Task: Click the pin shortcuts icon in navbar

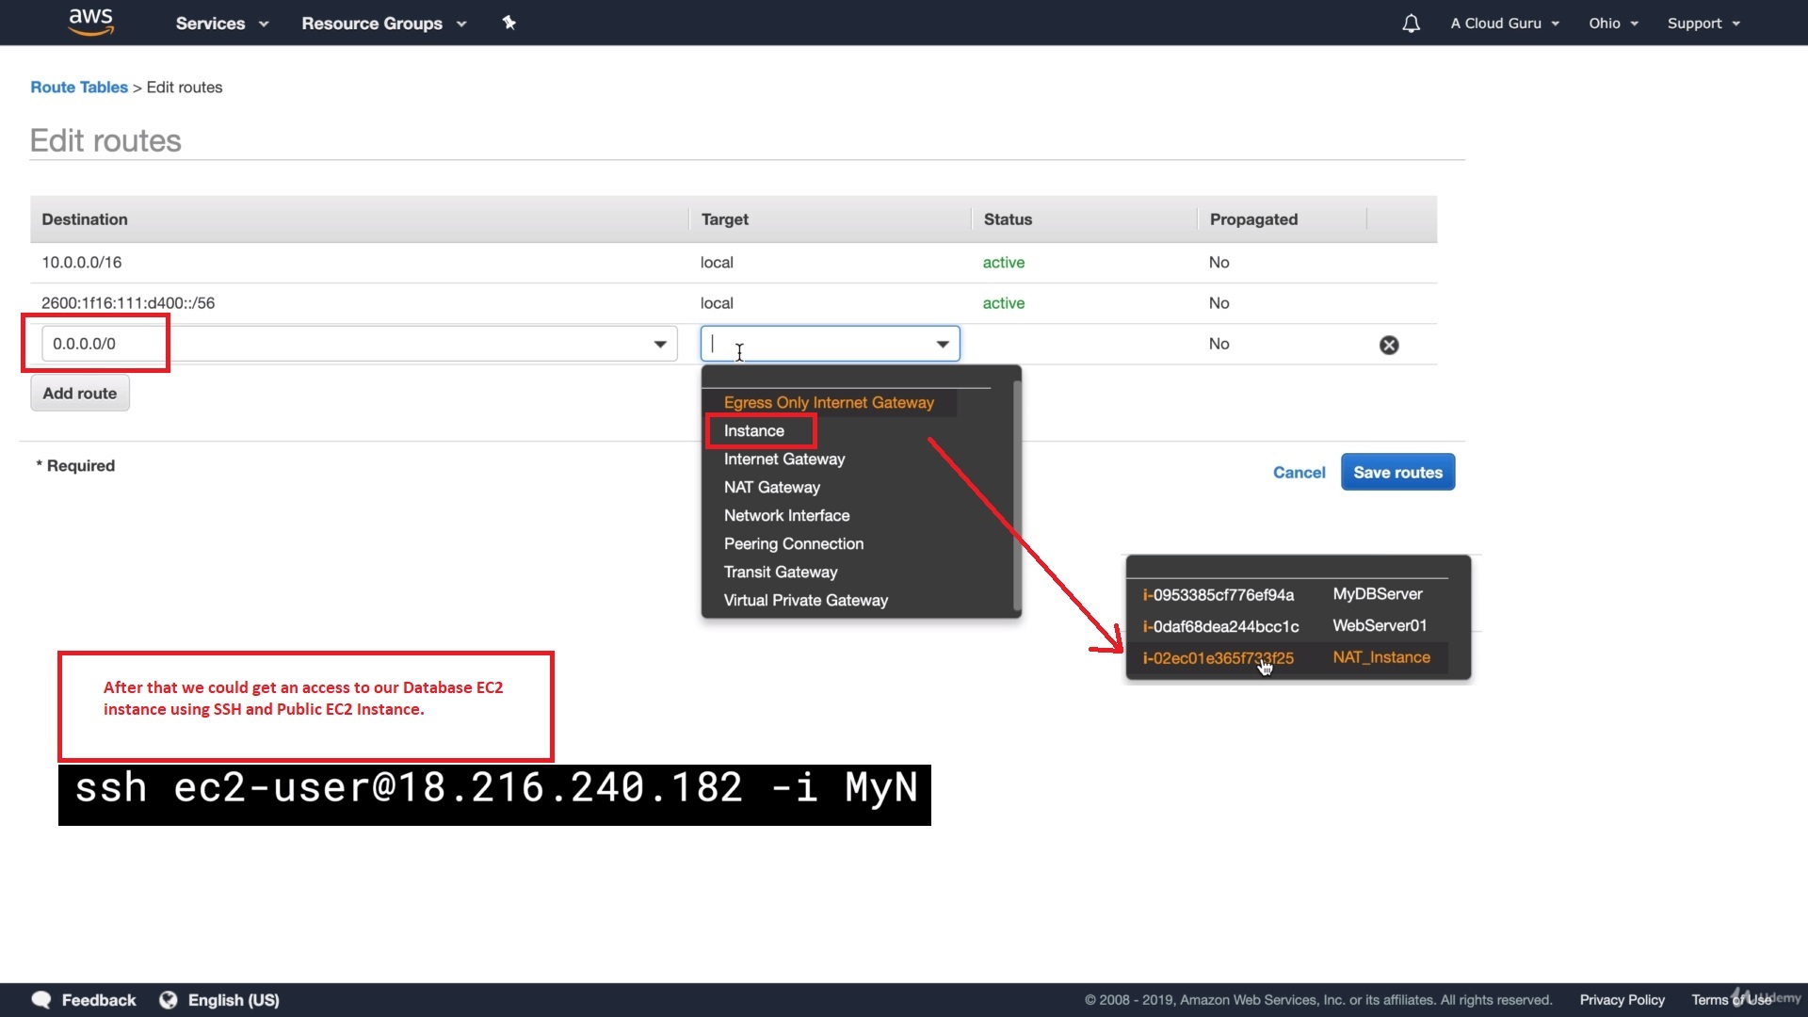Action: click(508, 23)
